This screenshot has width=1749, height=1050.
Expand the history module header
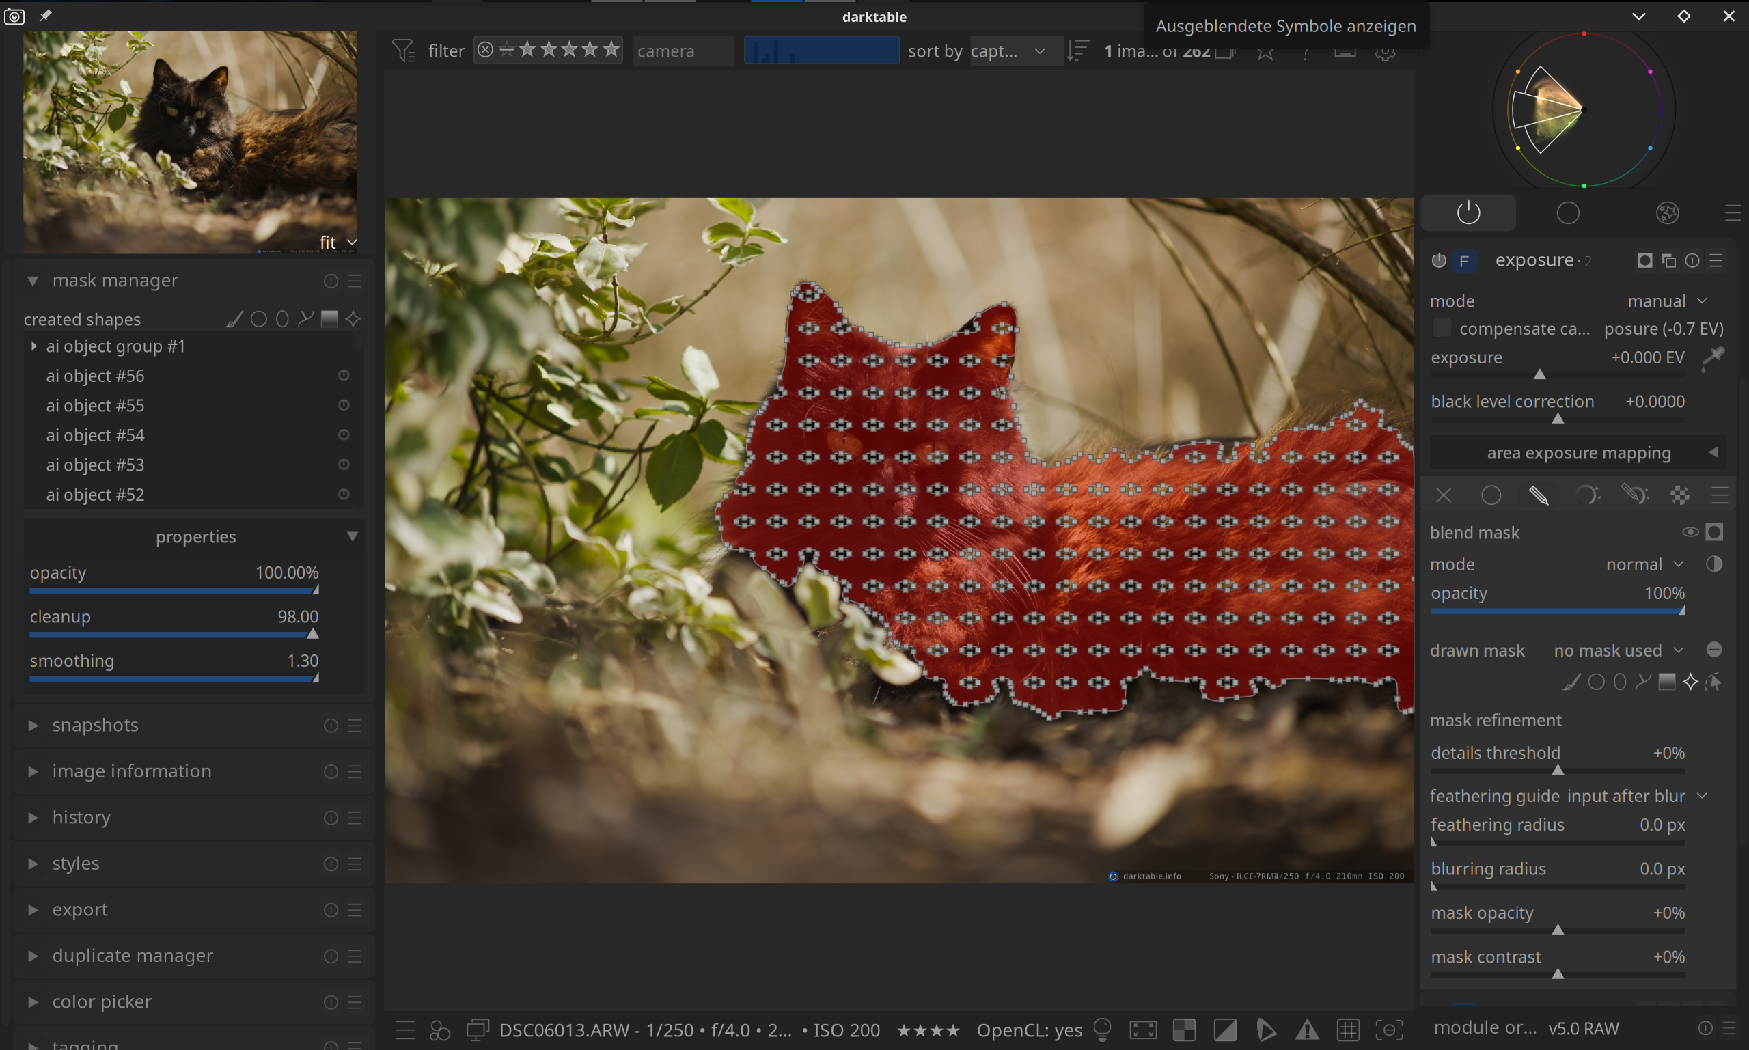[x=81, y=817]
